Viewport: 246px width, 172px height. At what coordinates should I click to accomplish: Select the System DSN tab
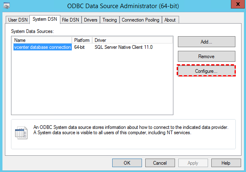pos(45,20)
